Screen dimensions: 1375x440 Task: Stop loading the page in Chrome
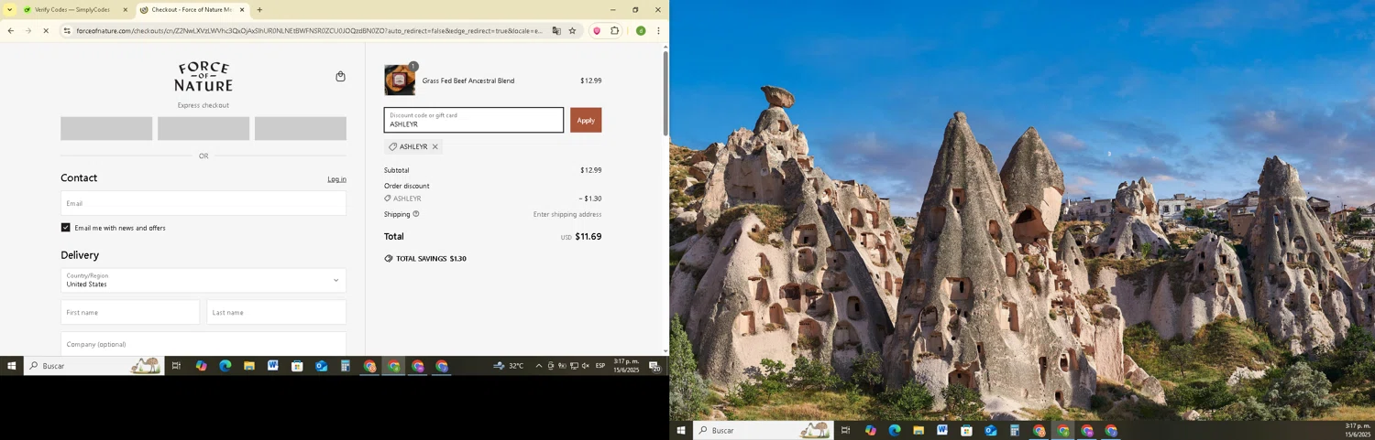point(46,31)
